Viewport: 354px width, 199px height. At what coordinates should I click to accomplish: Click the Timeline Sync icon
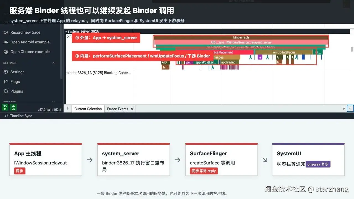point(6,116)
